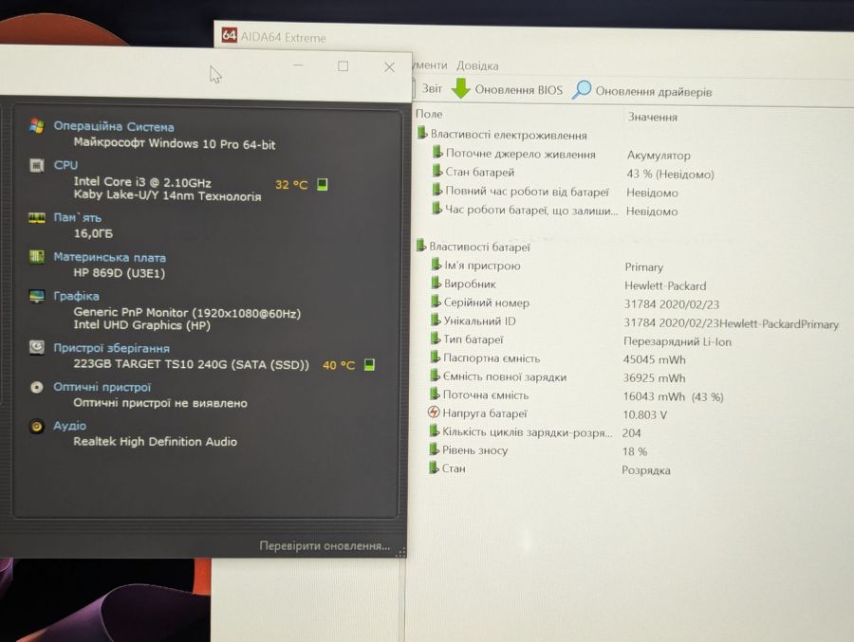Viewport: 854px width, 642px height.
Task: Select the Поточне джерело живлення row
Action: tap(561, 155)
